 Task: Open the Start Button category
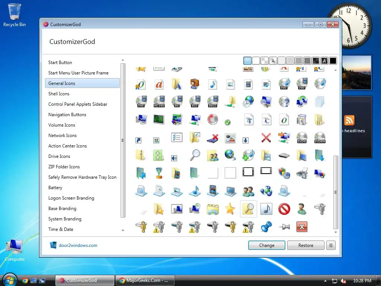coord(60,63)
